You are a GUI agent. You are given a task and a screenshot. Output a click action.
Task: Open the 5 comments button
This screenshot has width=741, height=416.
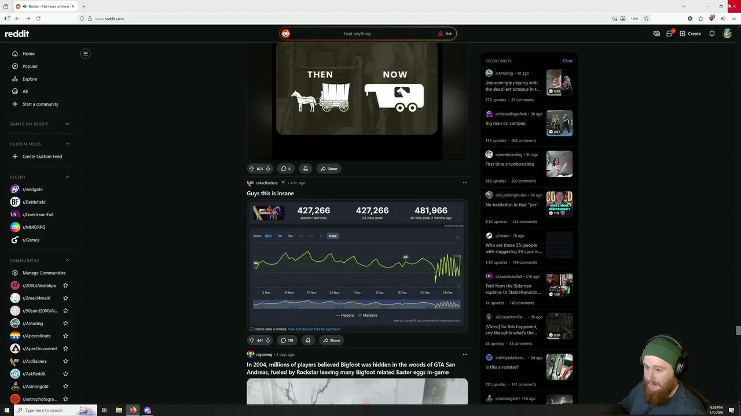(286, 169)
